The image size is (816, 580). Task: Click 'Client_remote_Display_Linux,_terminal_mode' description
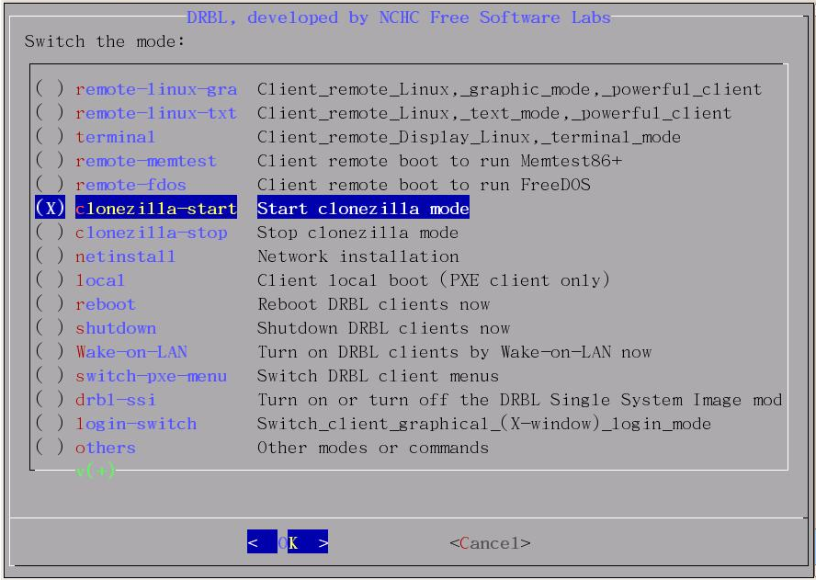coord(469,138)
